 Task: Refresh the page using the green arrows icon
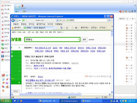pos(61,20)
